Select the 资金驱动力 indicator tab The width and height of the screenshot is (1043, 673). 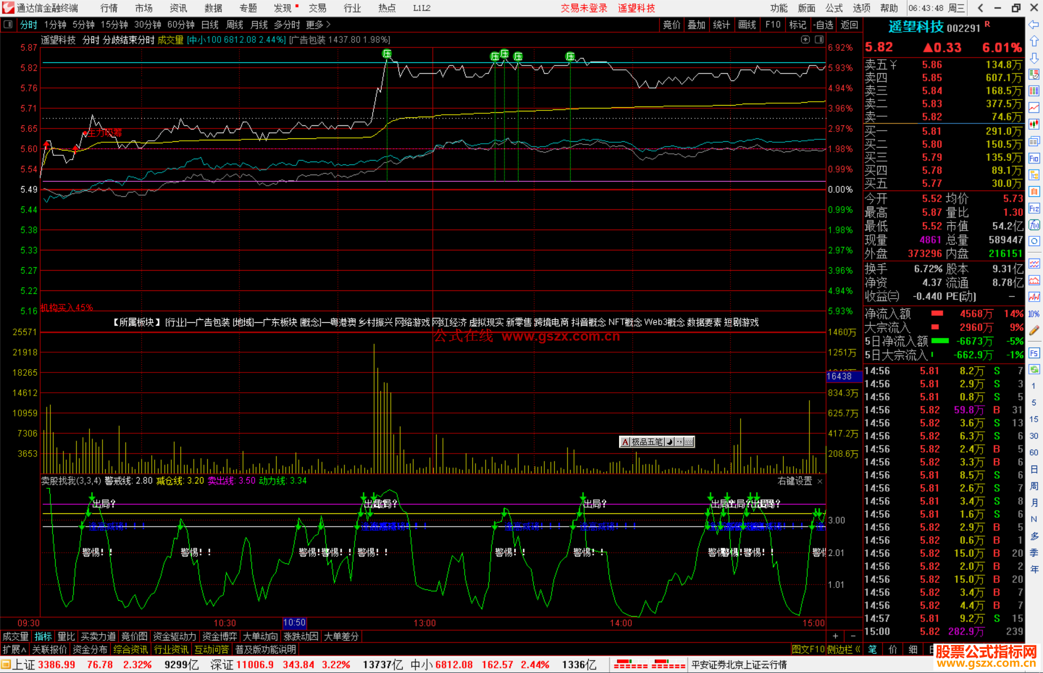174,636
